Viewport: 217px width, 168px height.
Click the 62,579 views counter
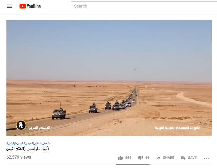19,157
